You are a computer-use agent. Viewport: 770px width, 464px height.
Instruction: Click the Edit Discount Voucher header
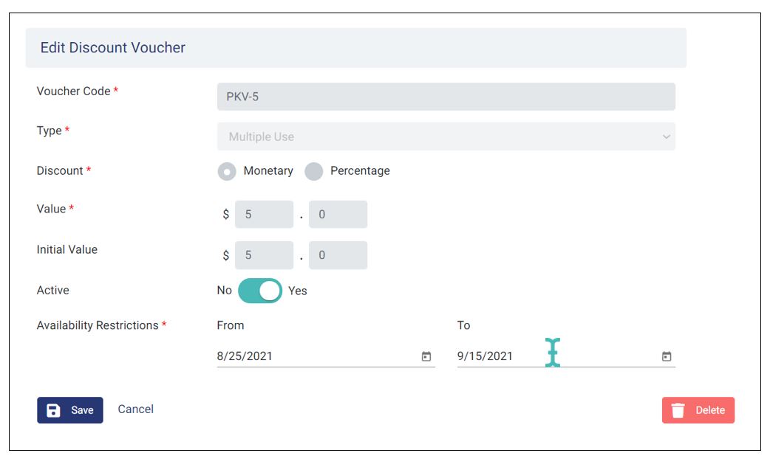pyautogui.click(x=113, y=48)
